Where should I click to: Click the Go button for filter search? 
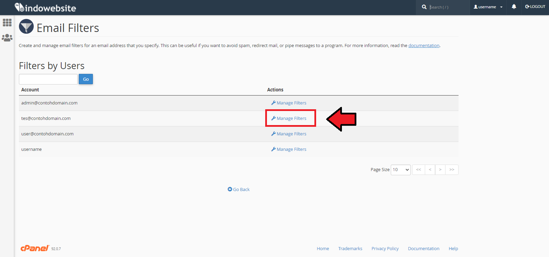(86, 79)
